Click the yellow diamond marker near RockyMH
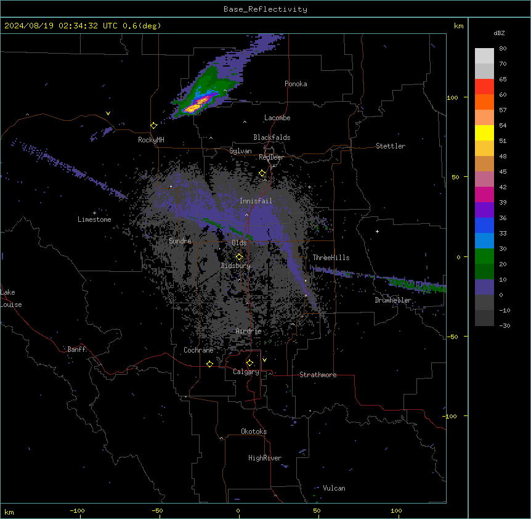 [x=153, y=126]
